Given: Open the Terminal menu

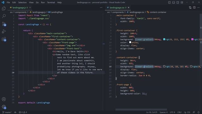Looking at the screenshot, I should click(51, 2).
